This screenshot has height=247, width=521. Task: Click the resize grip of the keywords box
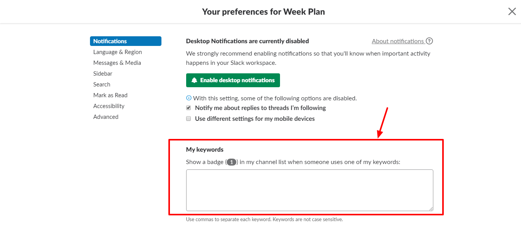(431, 209)
